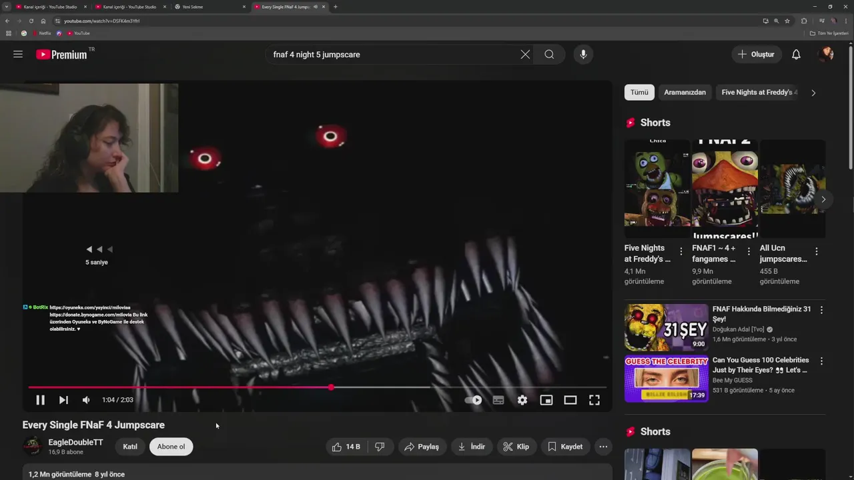Click the page vertical scrollbar
The width and height of the screenshot is (854, 480).
(850, 107)
